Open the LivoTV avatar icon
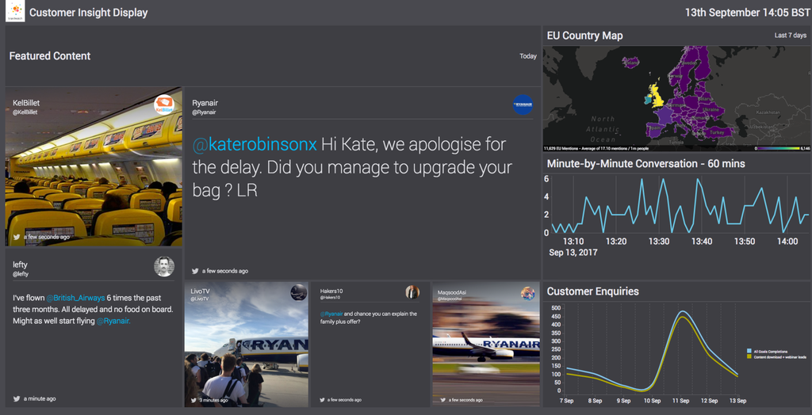The image size is (812, 415). click(x=298, y=292)
